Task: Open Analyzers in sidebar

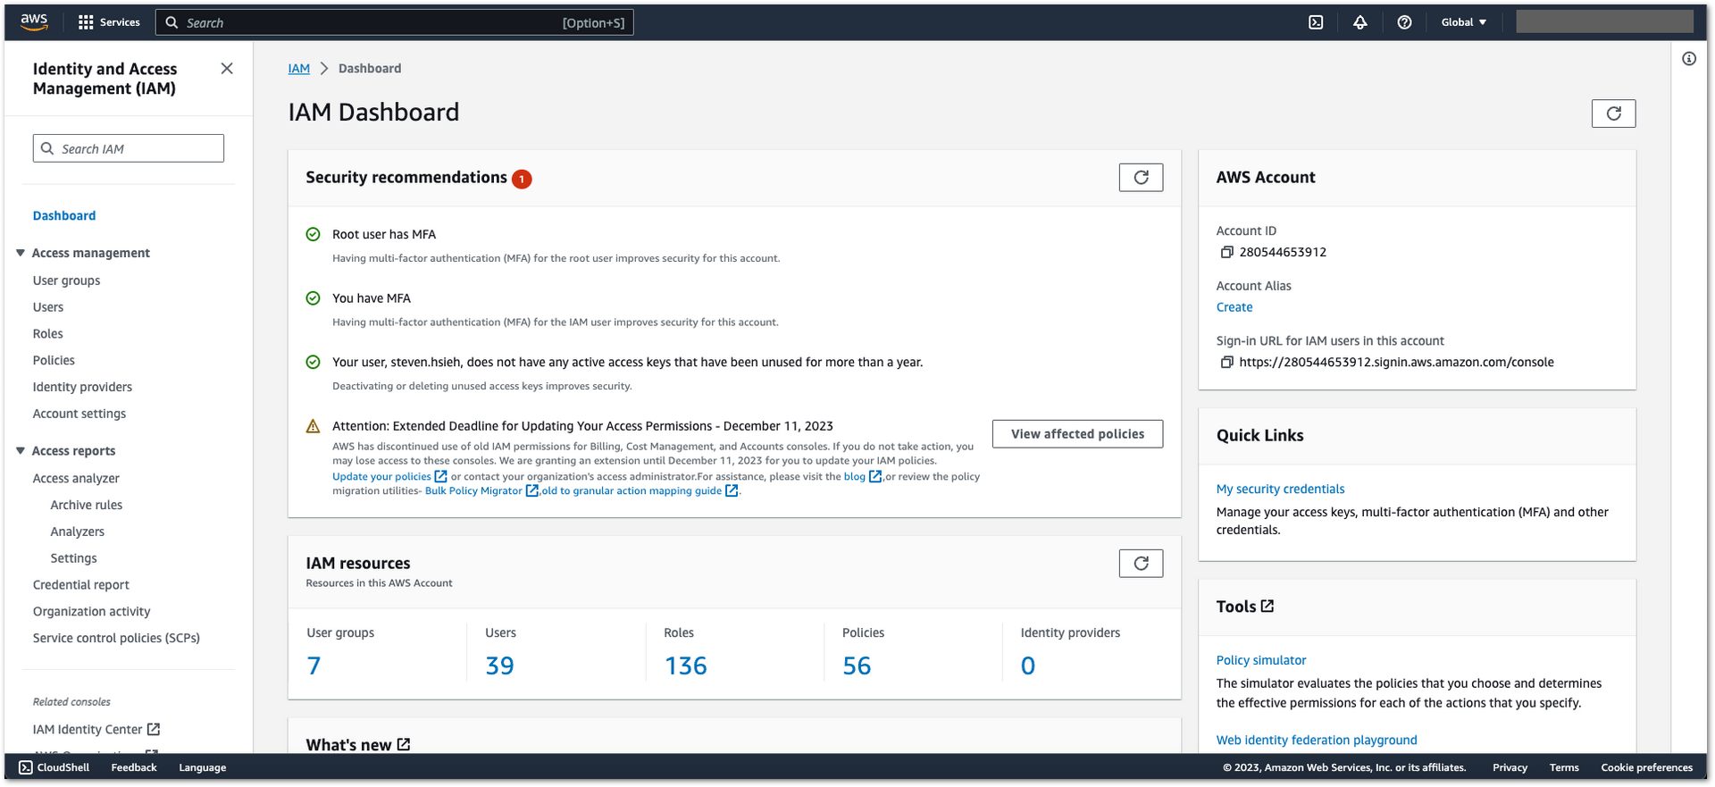Action: 78,532
